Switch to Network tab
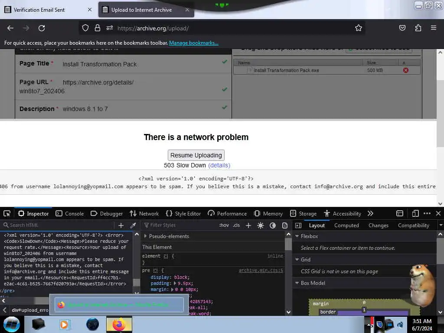This screenshot has height=333, width=444. tap(144, 213)
